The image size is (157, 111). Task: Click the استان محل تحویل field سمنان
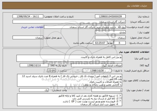click(110, 38)
